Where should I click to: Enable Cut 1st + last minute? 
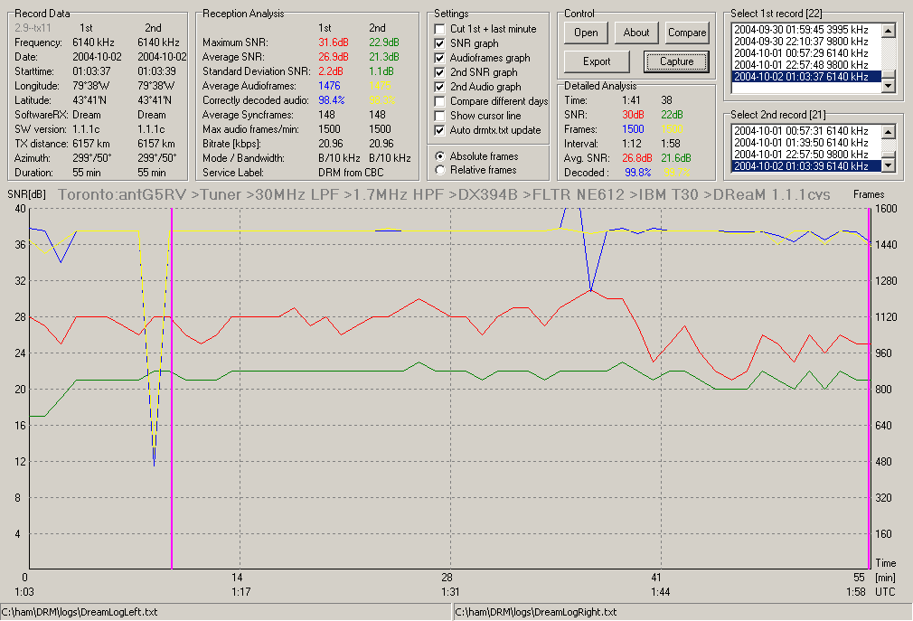pos(440,29)
